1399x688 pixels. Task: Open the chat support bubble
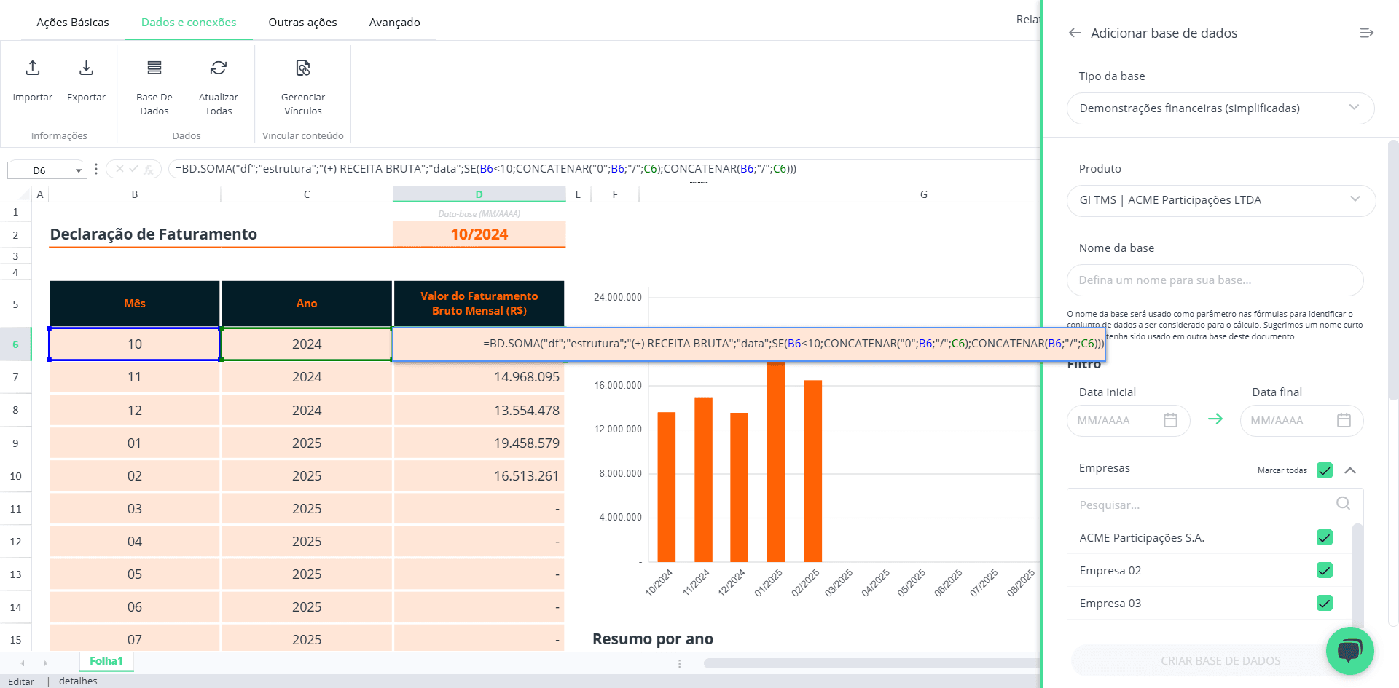pos(1349,650)
